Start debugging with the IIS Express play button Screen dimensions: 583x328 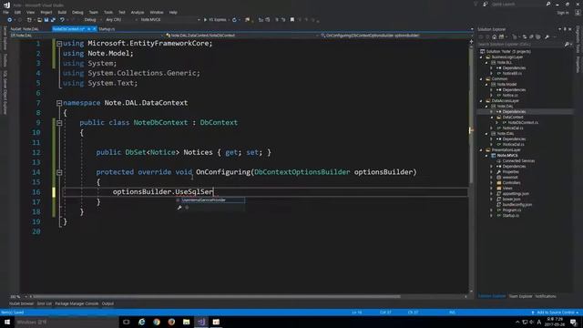click(215, 20)
